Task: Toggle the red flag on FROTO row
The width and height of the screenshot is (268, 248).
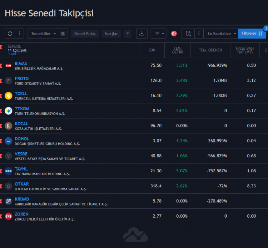Action: [1, 81]
